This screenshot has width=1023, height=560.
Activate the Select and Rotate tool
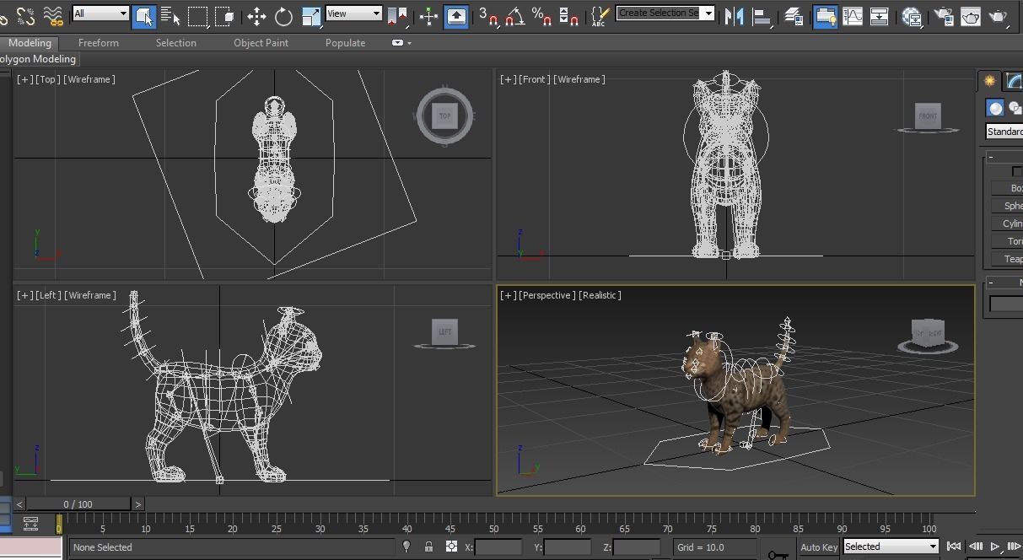(283, 15)
